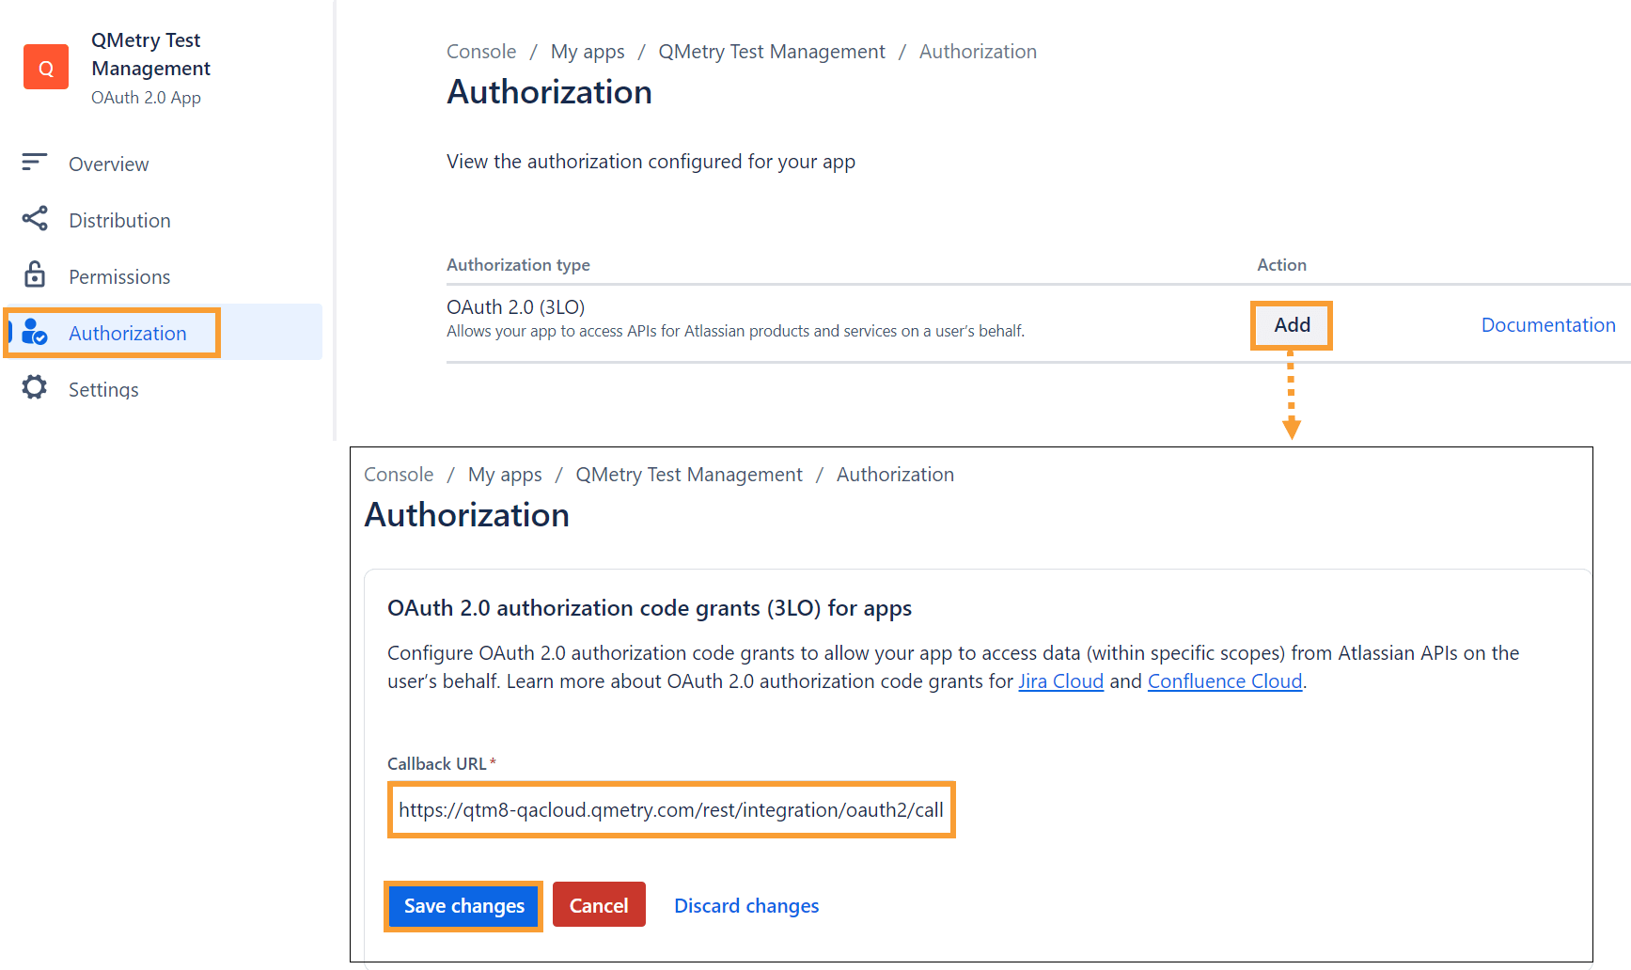
Task: Open the Jira Cloud link
Action: point(1060,681)
